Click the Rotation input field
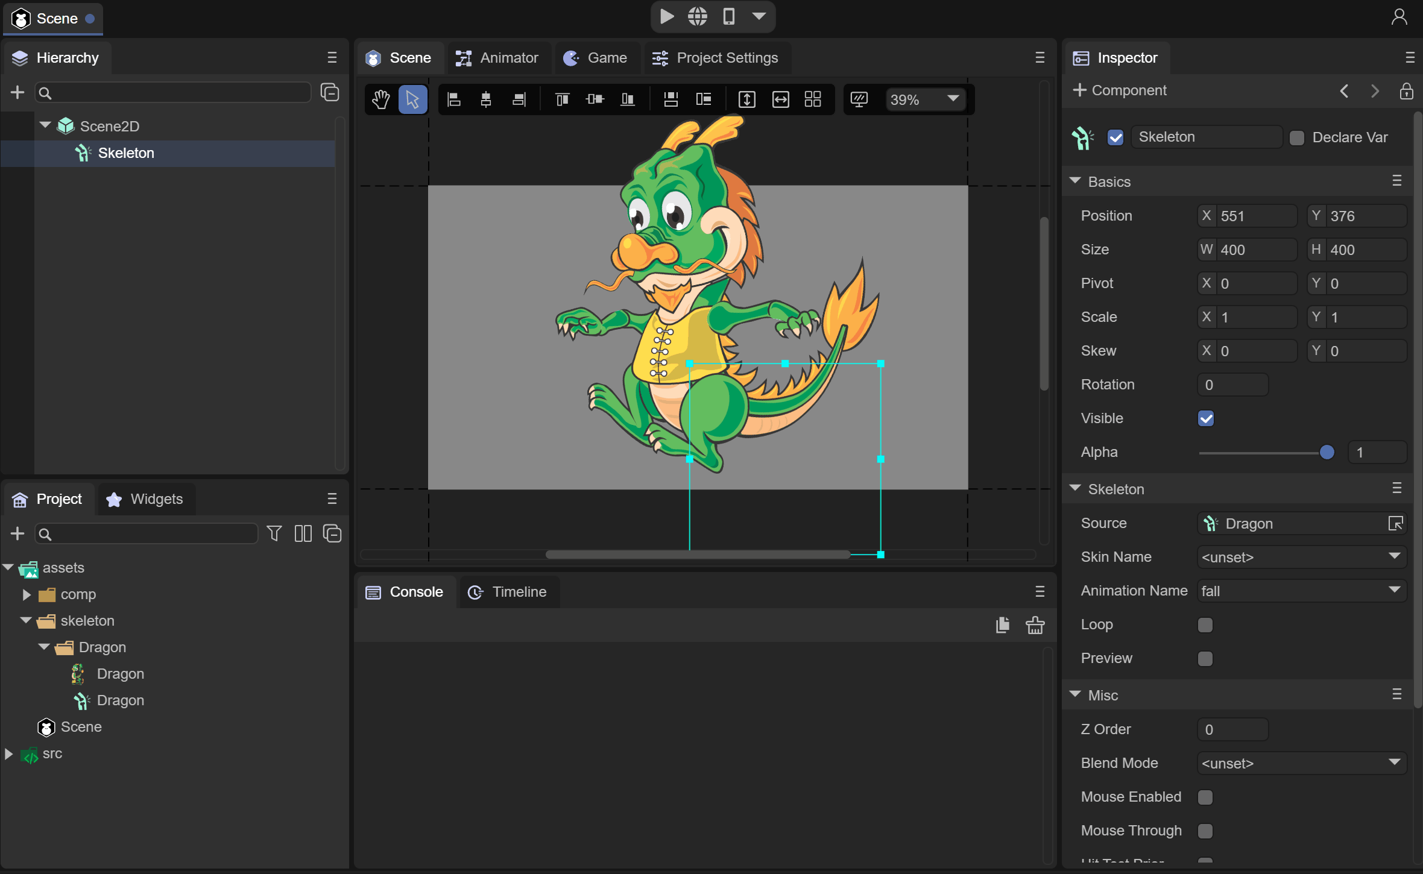The width and height of the screenshot is (1423, 874). (x=1232, y=385)
